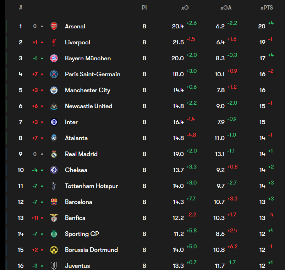This screenshot has height=270, width=285.
Task: Select the Inter club logo
Action: (x=53, y=122)
